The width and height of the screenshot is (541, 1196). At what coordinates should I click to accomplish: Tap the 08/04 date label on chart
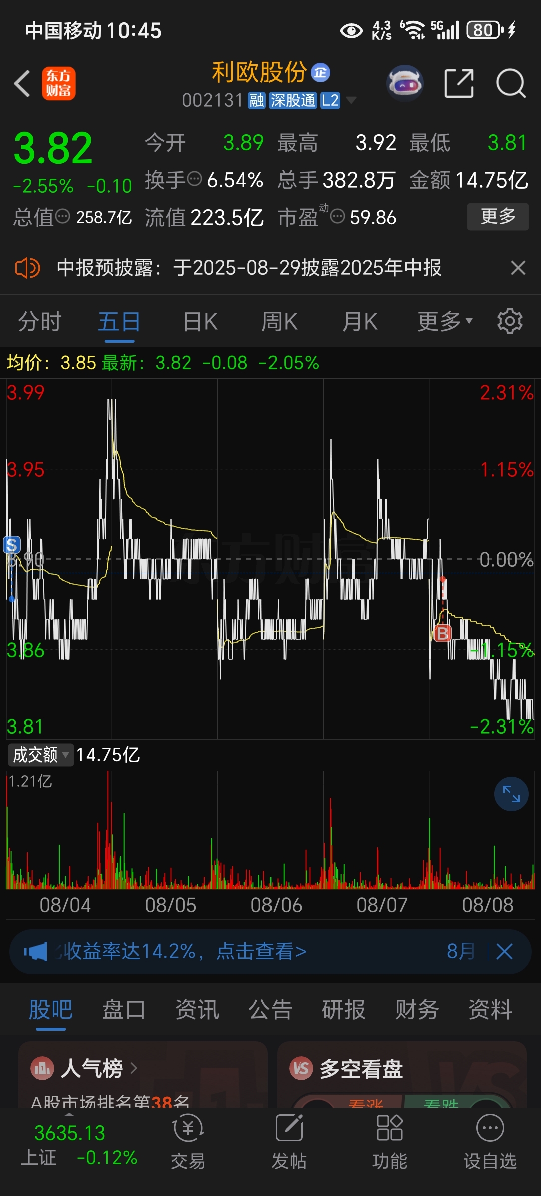(65, 905)
